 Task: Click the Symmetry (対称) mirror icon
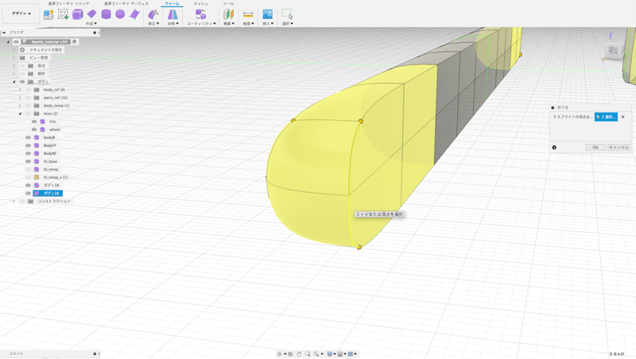pos(173,14)
